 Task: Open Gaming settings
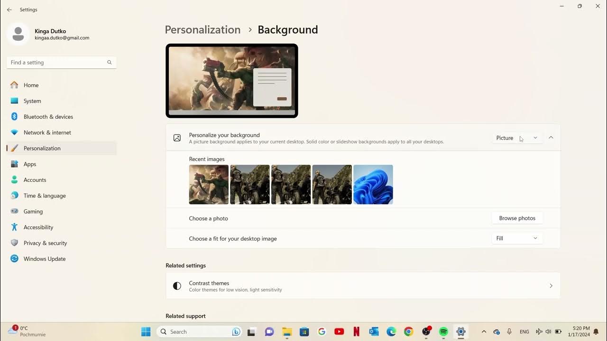33,211
